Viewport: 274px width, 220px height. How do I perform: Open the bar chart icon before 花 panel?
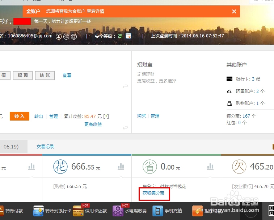click(31, 167)
